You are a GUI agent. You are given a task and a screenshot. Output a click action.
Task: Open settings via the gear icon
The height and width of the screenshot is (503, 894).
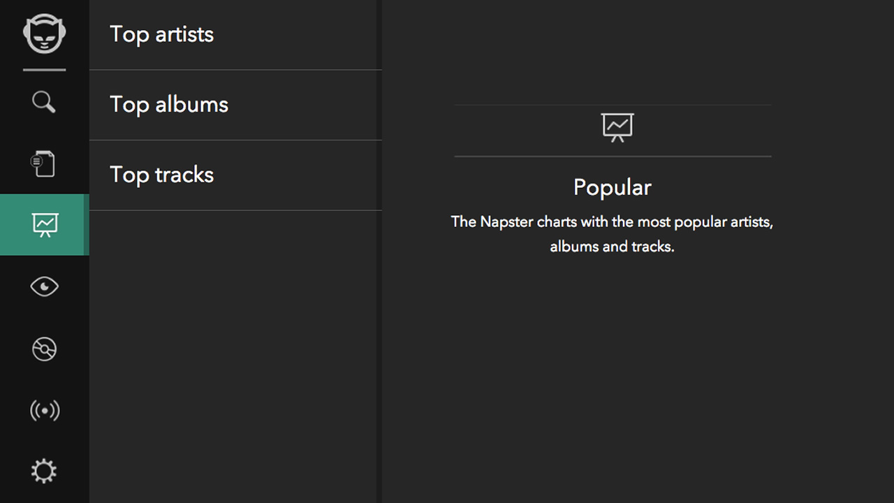[44, 471]
